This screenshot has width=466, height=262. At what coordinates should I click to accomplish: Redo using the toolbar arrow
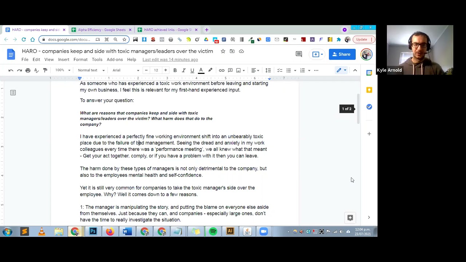[x=19, y=70]
